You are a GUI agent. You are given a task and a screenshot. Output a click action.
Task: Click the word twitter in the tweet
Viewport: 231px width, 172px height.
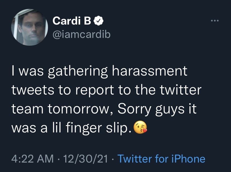tap(181, 90)
